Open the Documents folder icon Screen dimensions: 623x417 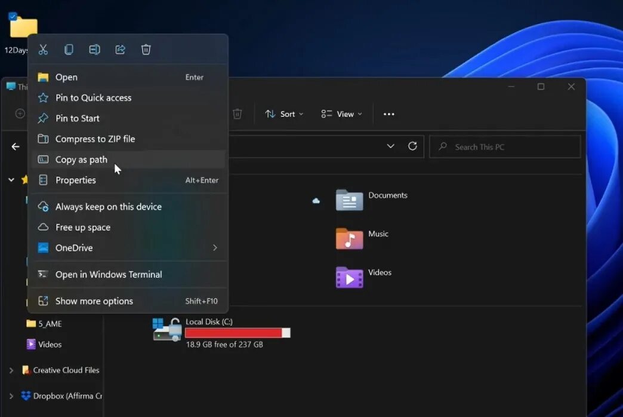(349, 200)
